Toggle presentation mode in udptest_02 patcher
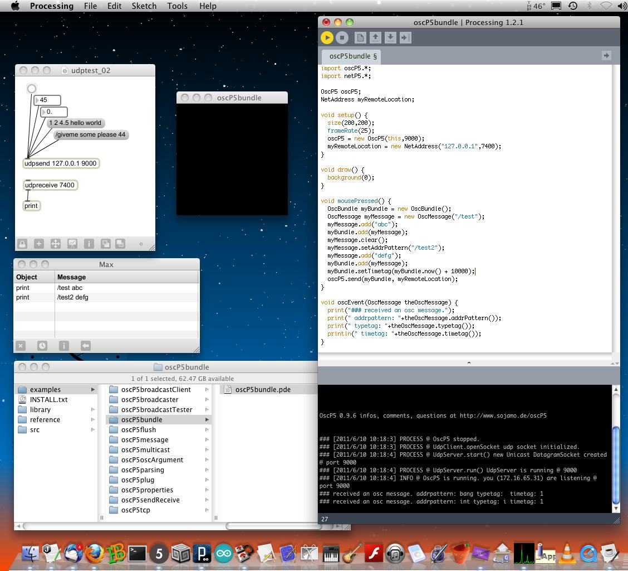The image size is (628, 571). [x=72, y=244]
